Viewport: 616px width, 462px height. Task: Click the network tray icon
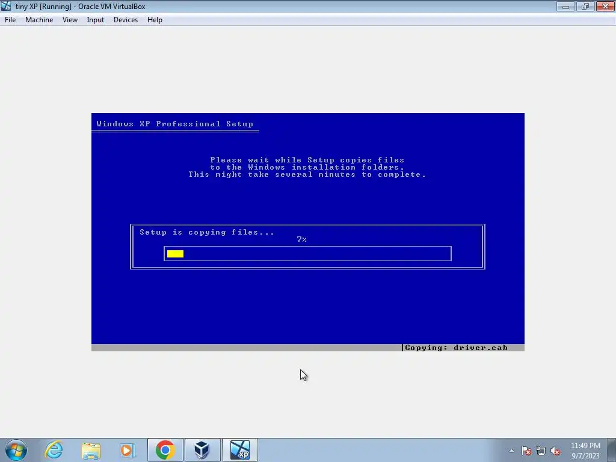[541, 451]
